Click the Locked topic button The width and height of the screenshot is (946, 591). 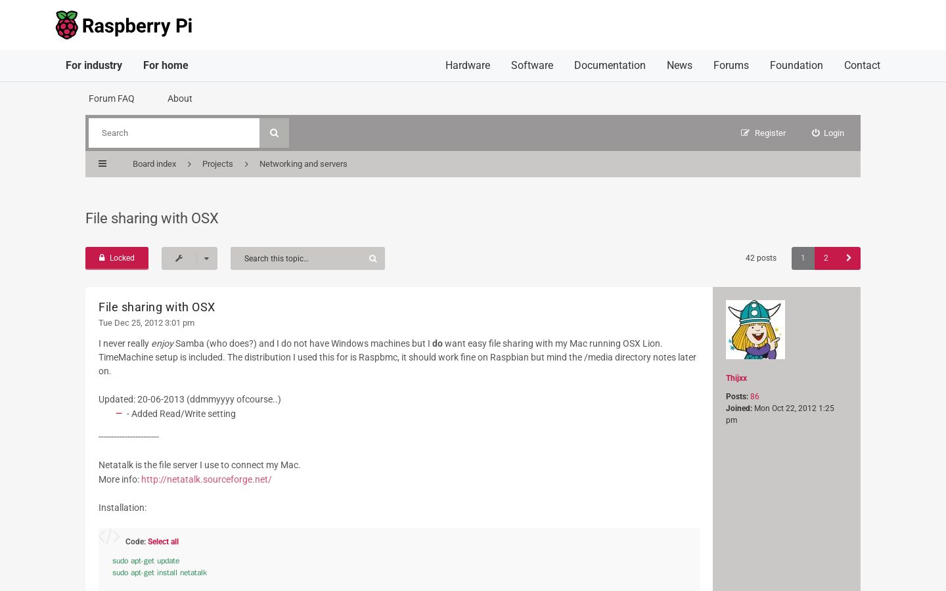pyautogui.click(x=117, y=258)
